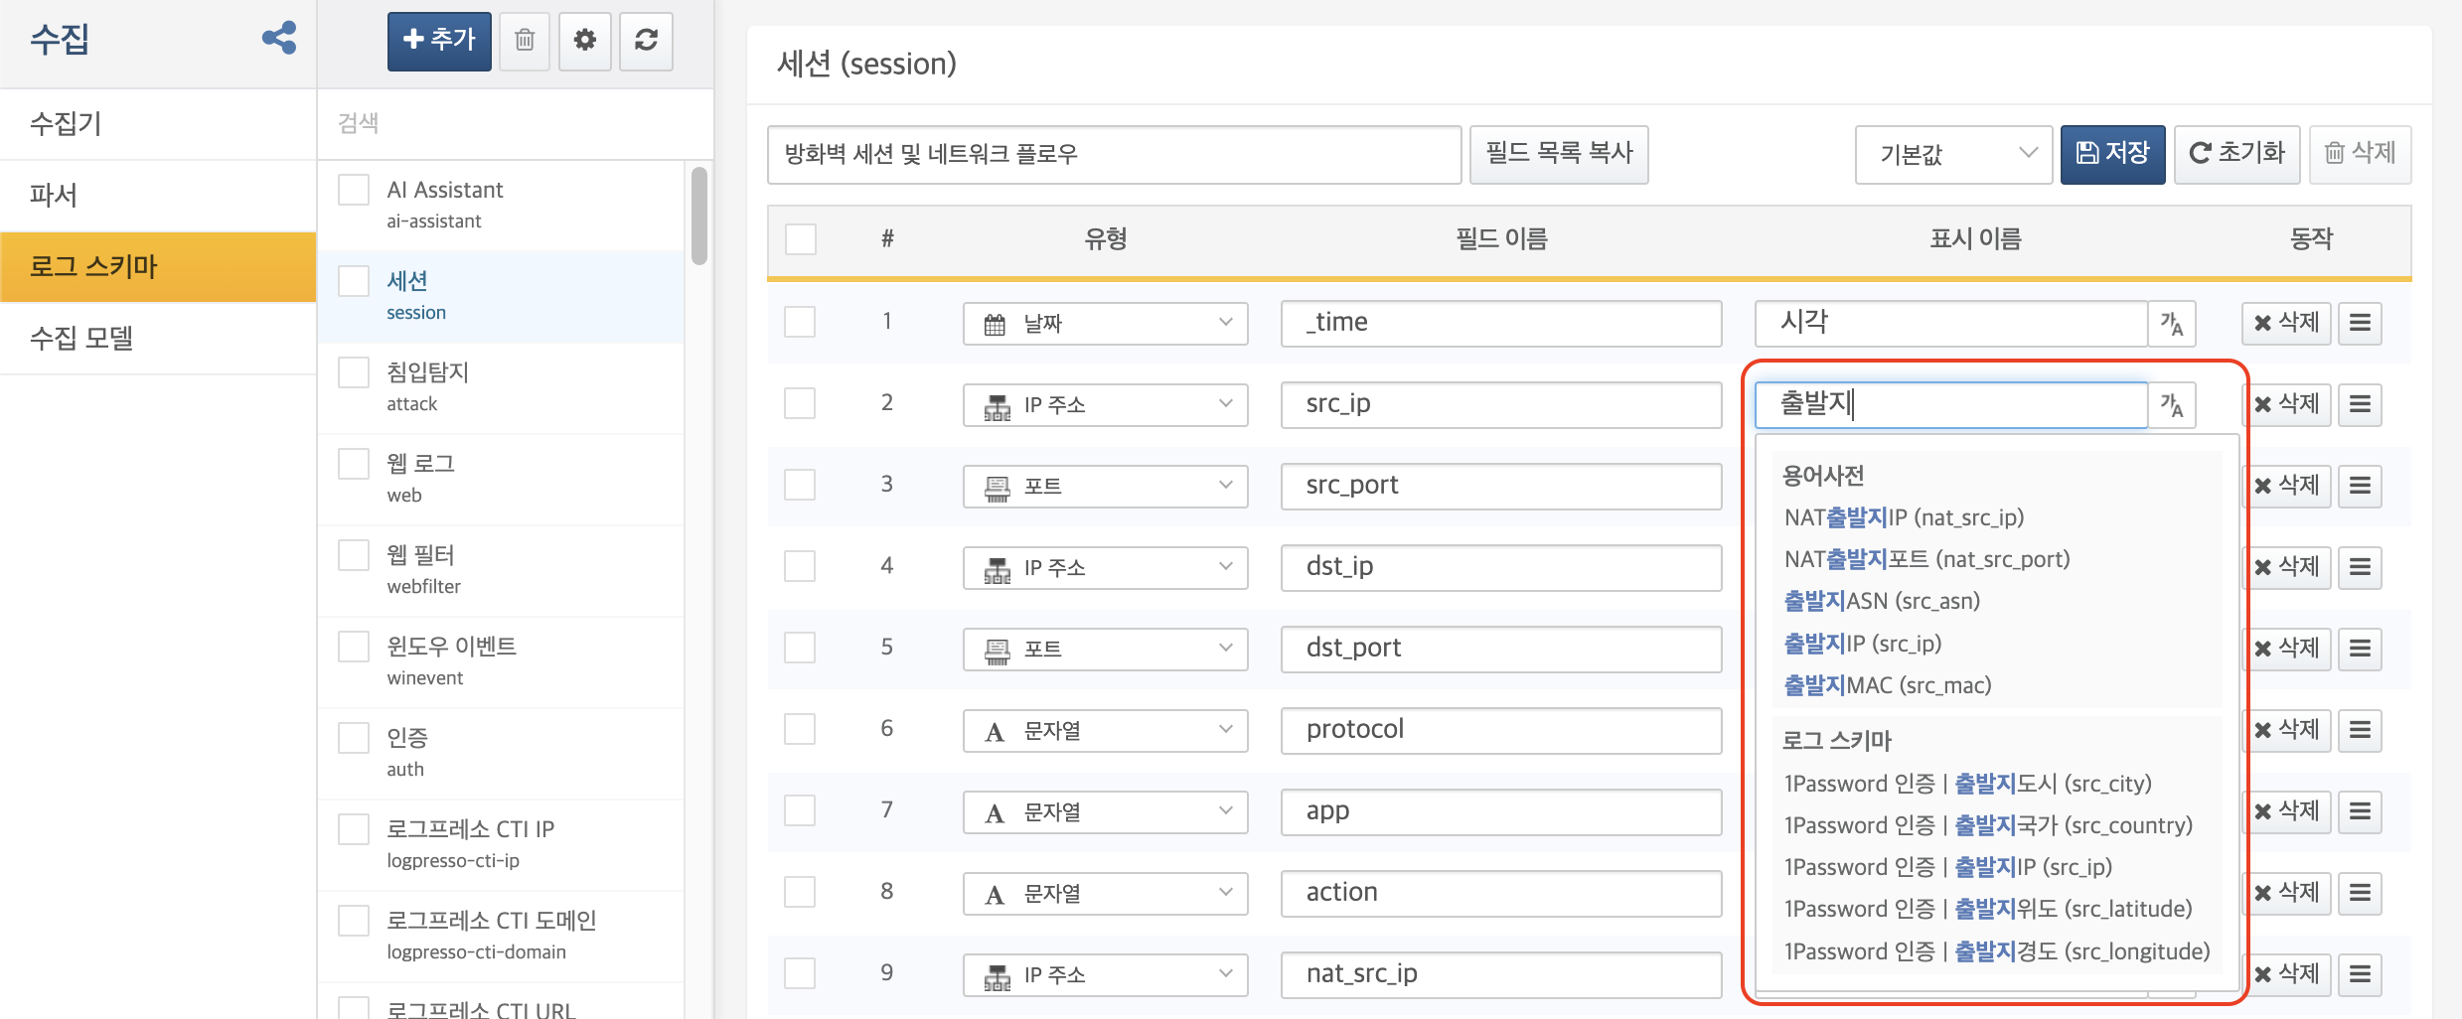
Task: Open IP 주소 type dropdown for row 2
Action: (1105, 405)
